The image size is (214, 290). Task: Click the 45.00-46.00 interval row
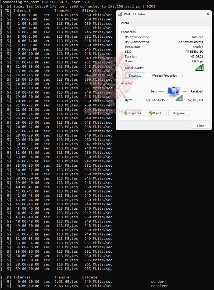pyautogui.click(x=56, y=209)
